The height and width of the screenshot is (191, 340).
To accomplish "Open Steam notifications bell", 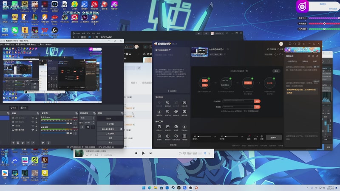I will (206, 34).
